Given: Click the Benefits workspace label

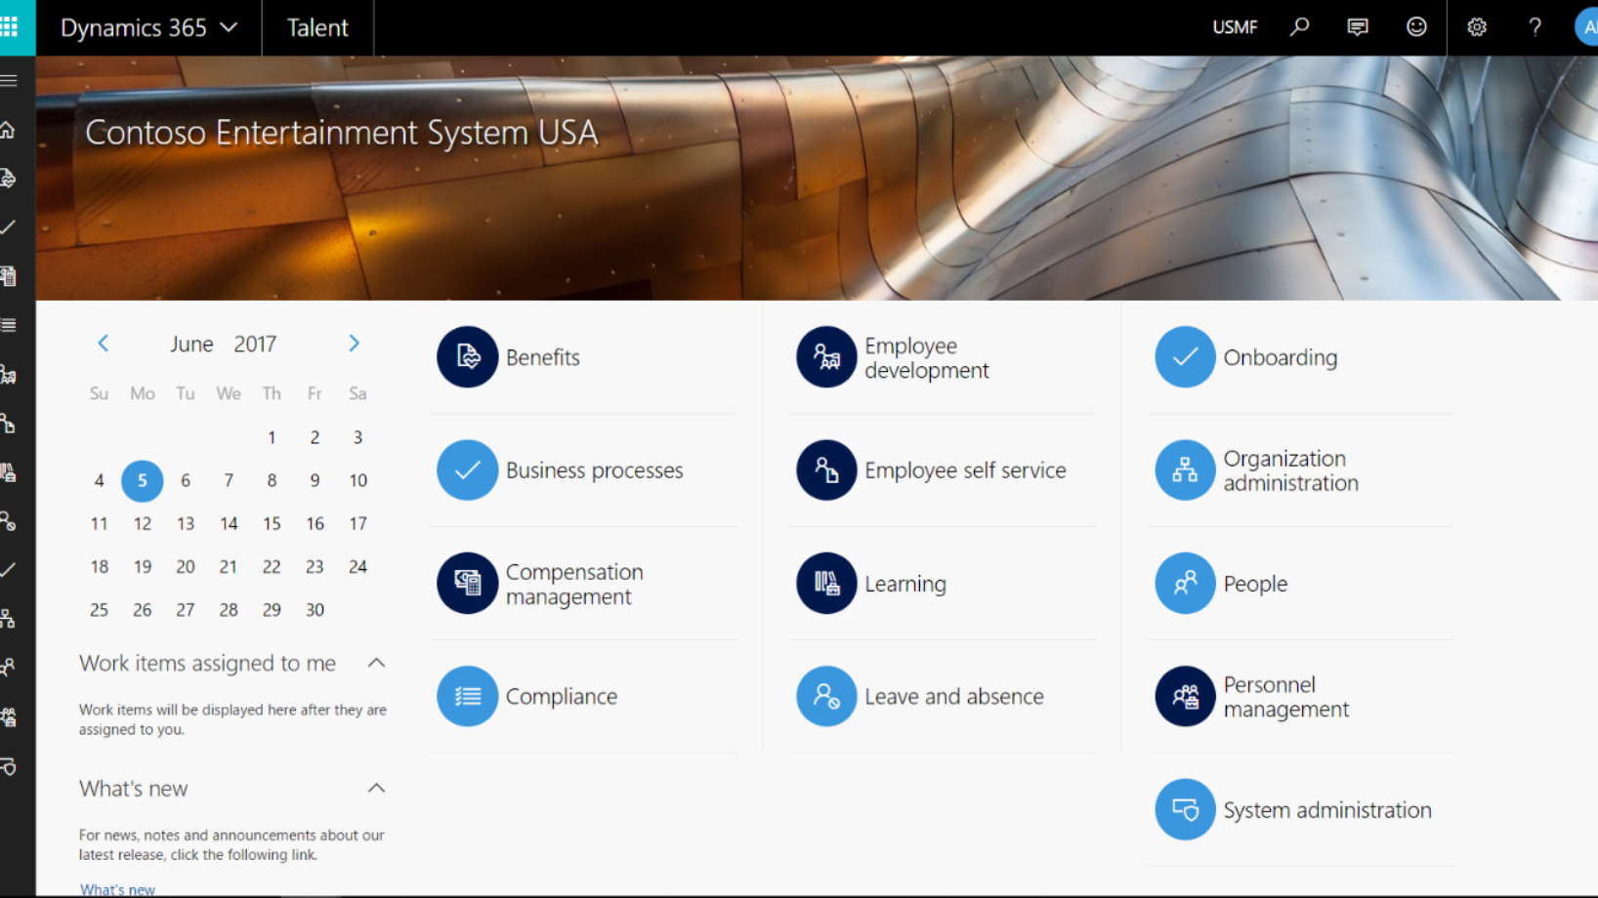Looking at the screenshot, I should (542, 357).
